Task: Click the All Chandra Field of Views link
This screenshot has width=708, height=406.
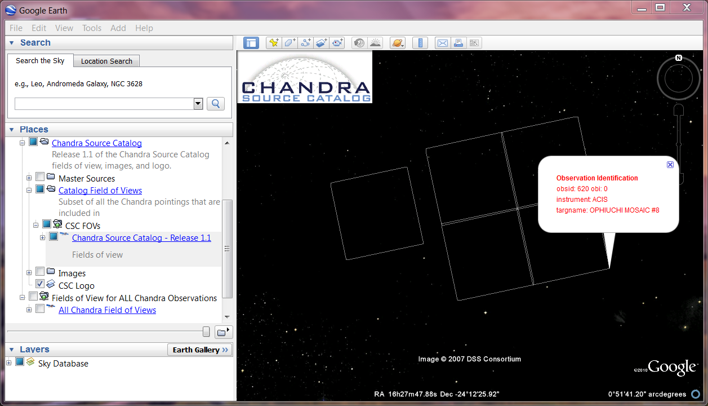Action: [x=107, y=310]
